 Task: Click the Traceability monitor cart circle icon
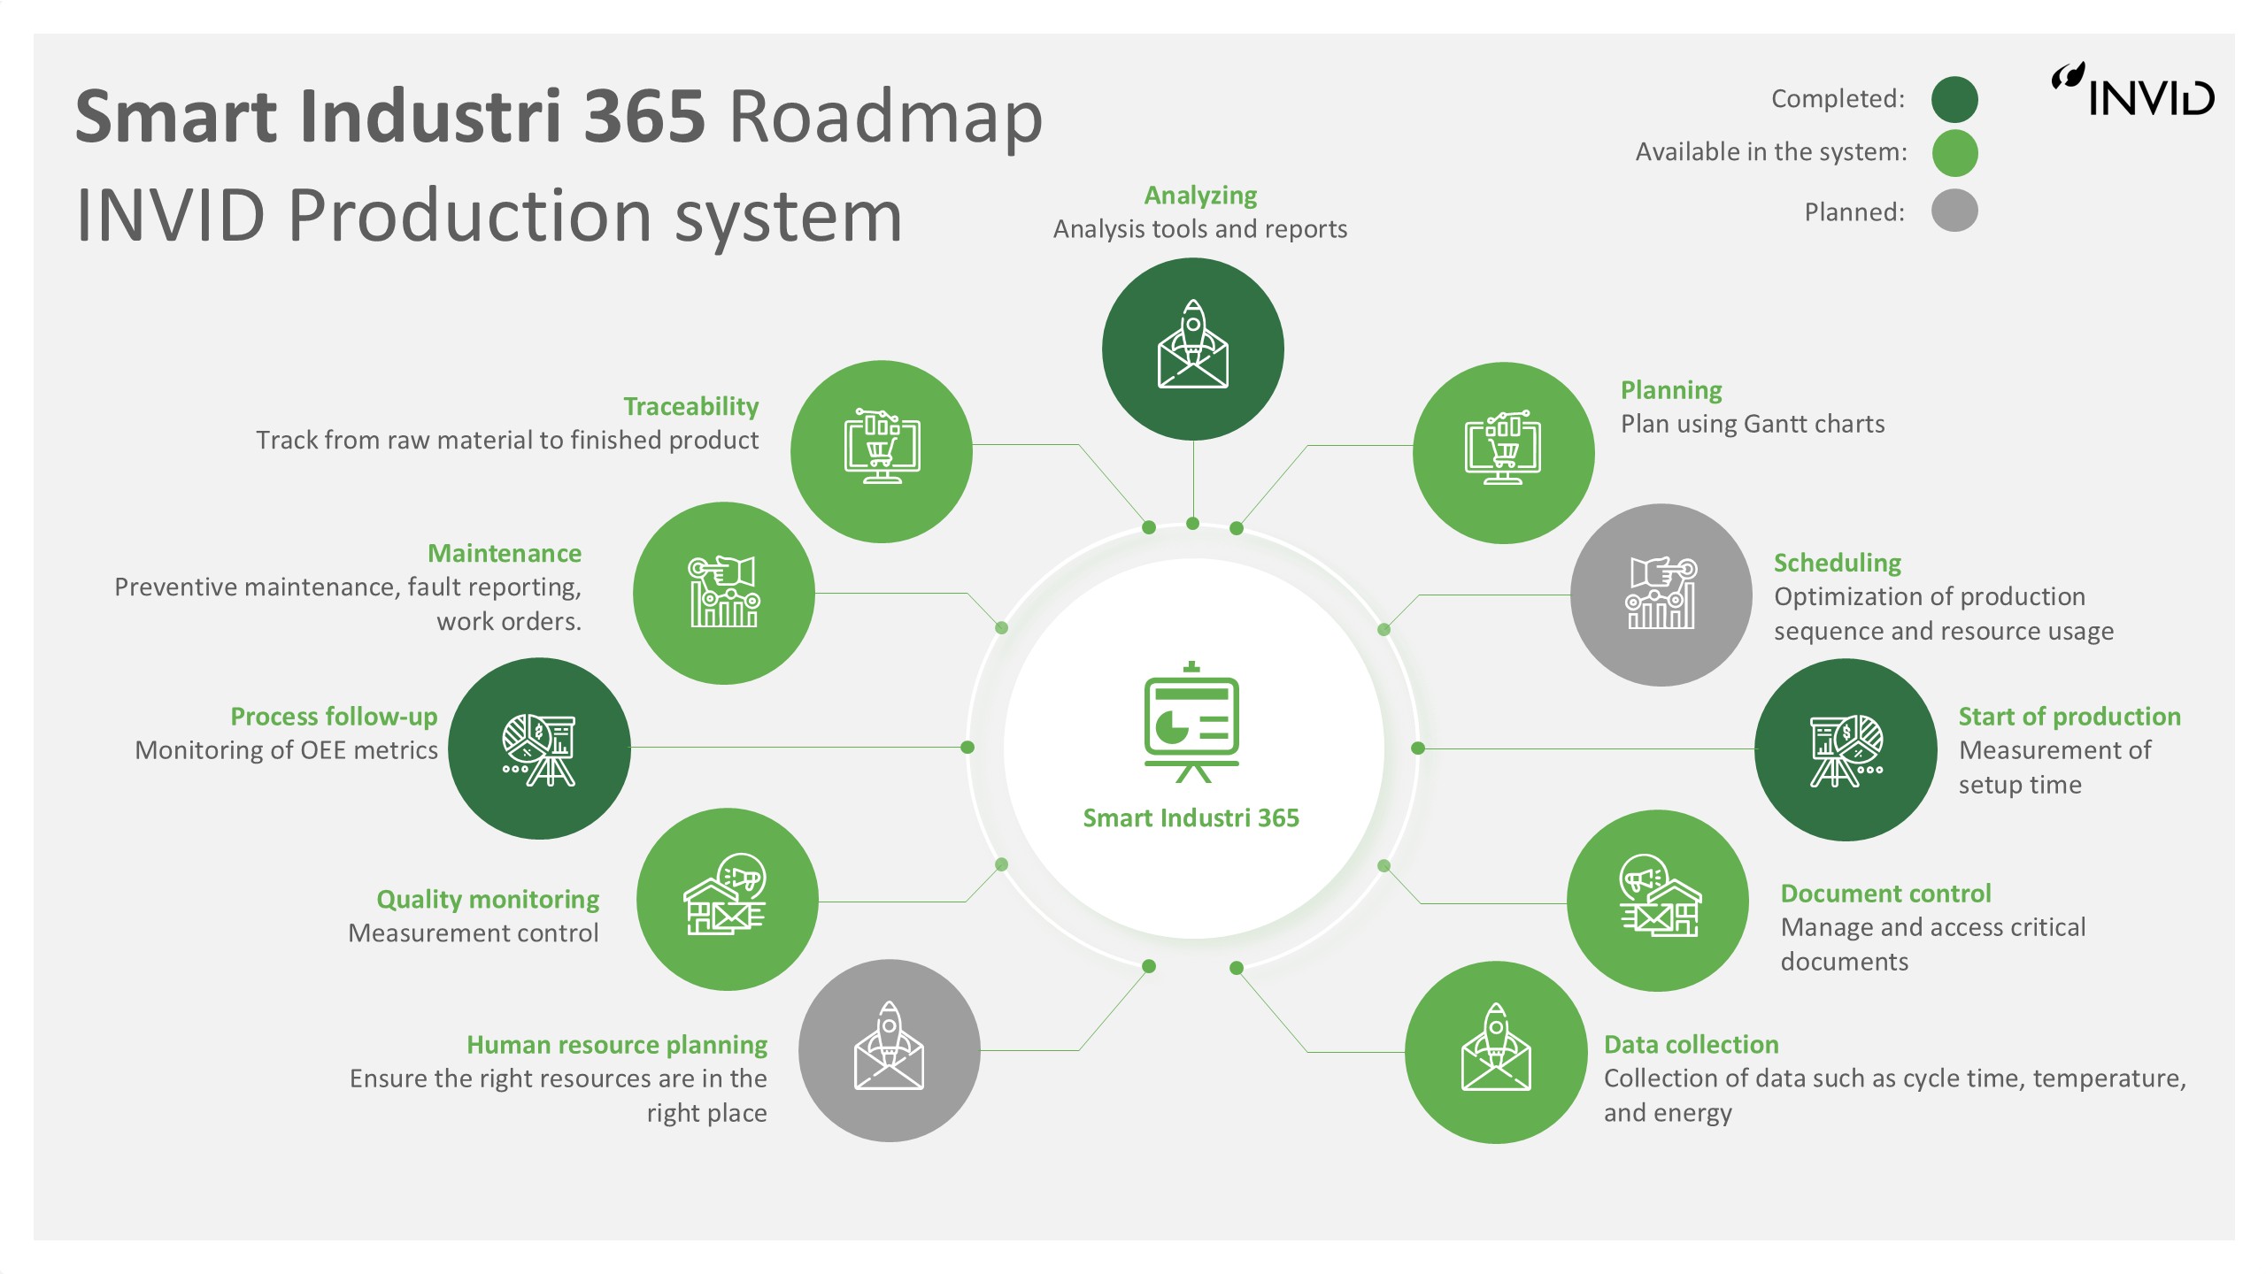(881, 450)
